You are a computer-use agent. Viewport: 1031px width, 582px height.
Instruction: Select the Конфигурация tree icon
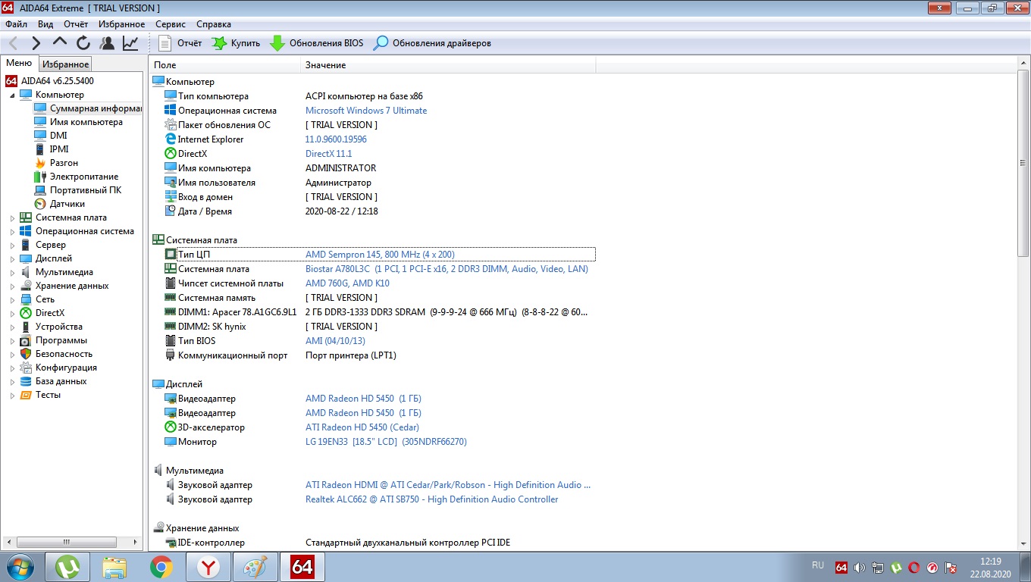(26, 368)
